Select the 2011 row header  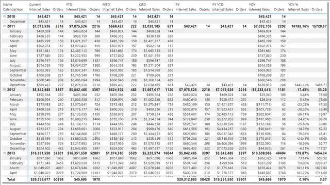(x=11, y=26)
